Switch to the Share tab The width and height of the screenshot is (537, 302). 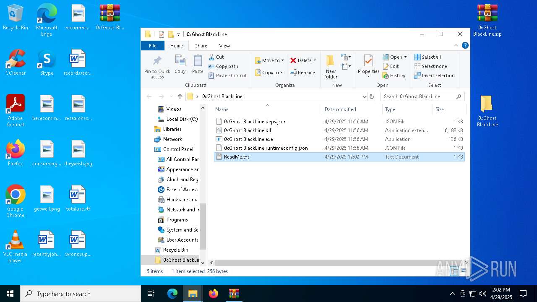tap(201, 46)
